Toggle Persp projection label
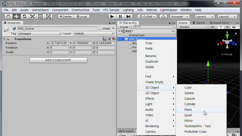242x136 pixels. pyautogui.click(x=227, y=54)
